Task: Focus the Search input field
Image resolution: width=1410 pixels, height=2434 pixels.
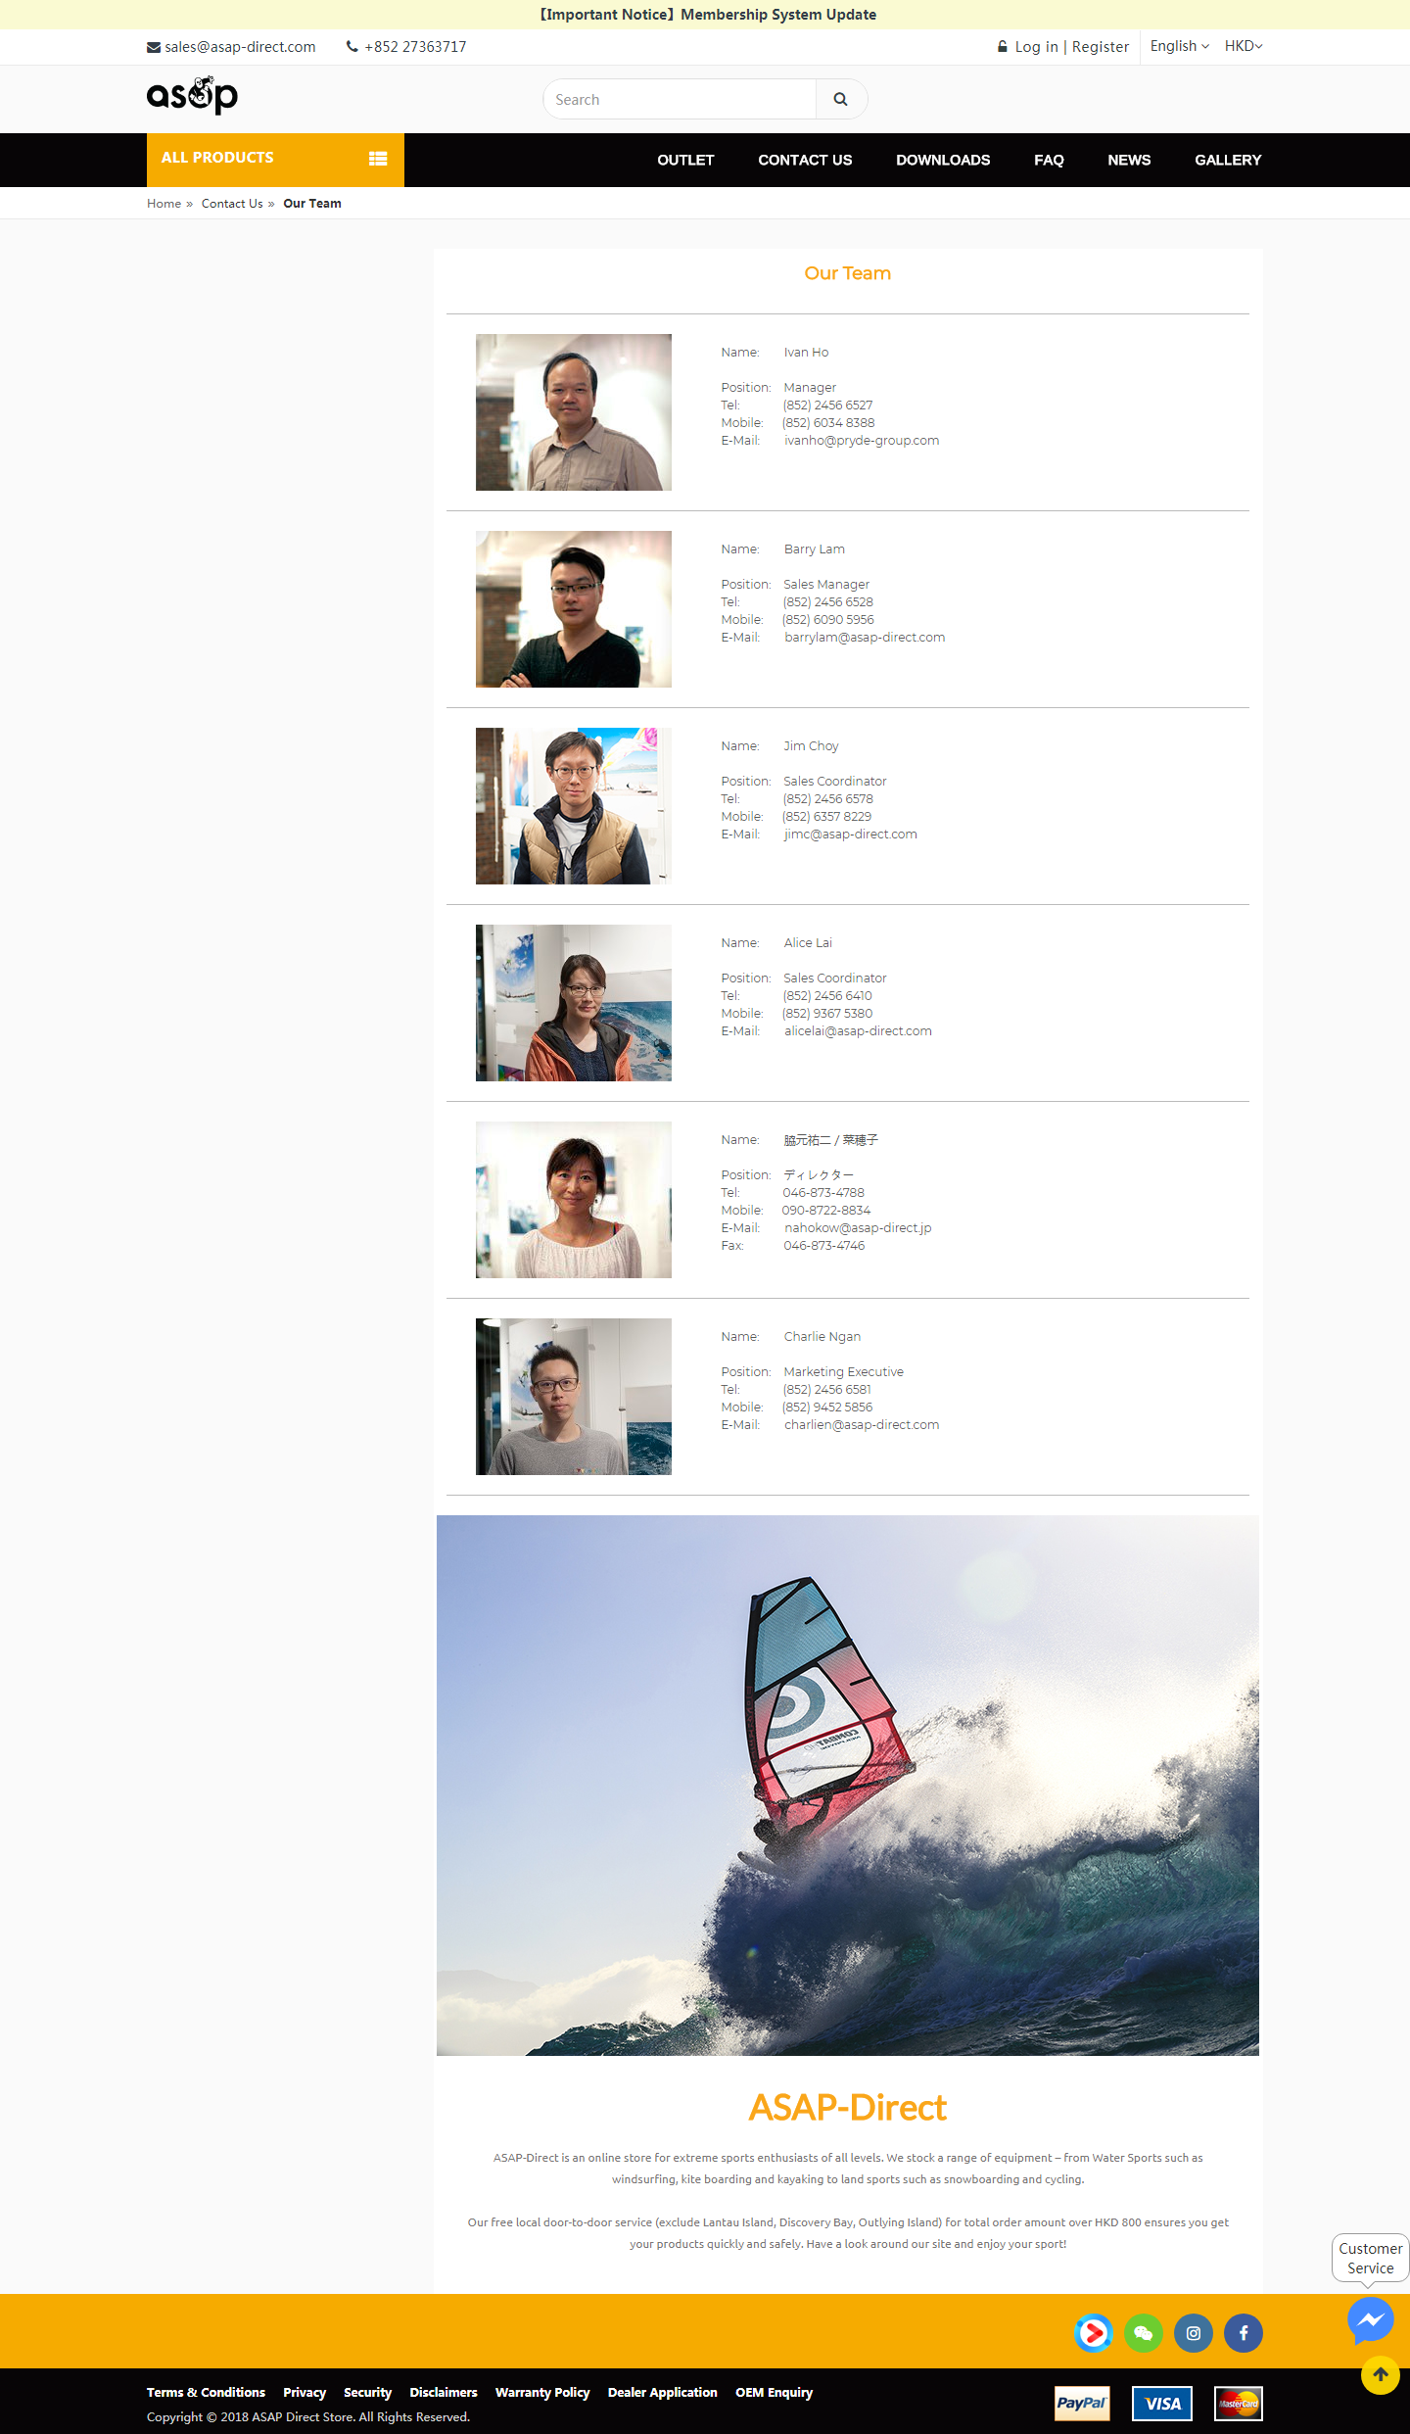Action: (680, 99)
